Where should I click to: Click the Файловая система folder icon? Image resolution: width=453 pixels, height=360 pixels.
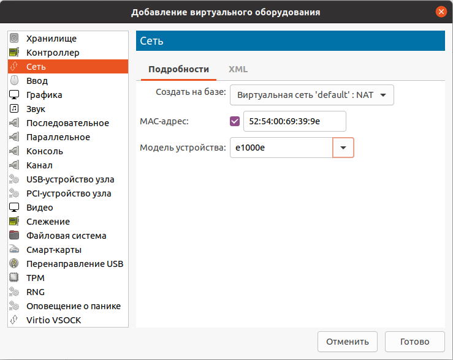[x=14, y=235]
